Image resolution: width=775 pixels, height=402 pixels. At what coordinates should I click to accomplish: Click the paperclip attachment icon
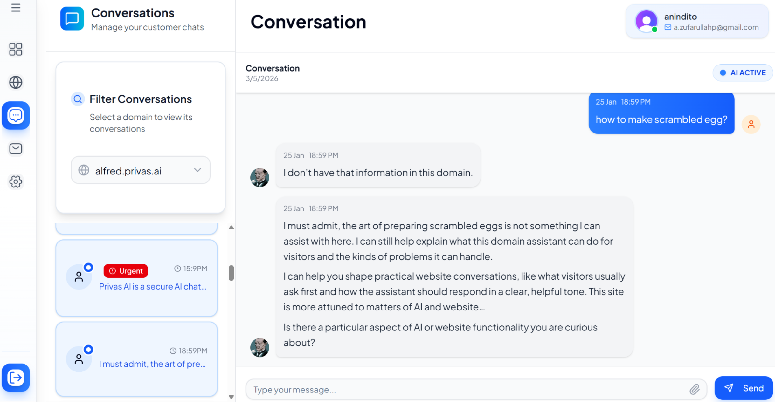[694, 389]
